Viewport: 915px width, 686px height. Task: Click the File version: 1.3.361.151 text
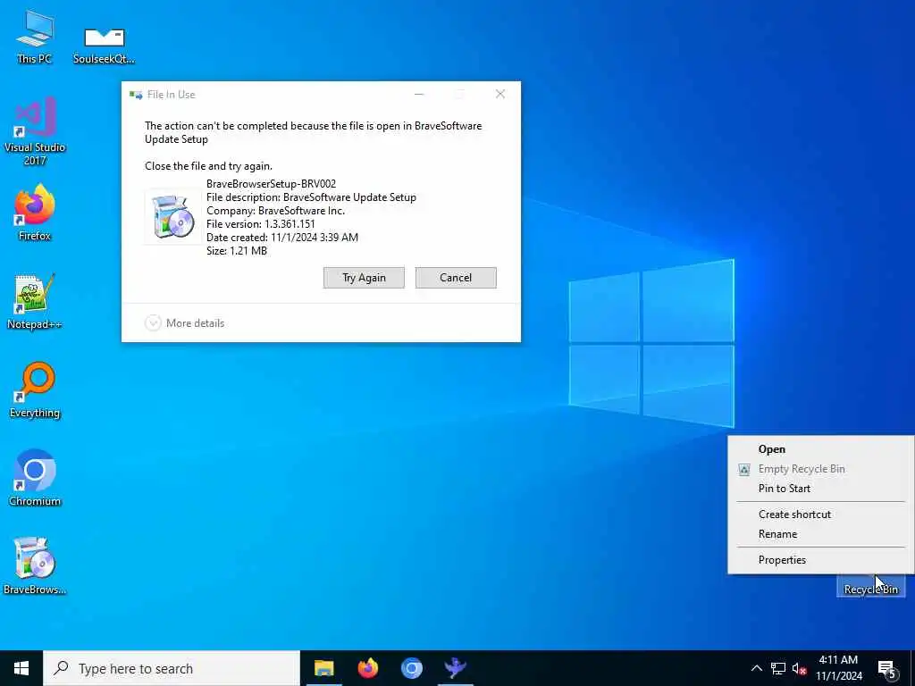[261, 224]
